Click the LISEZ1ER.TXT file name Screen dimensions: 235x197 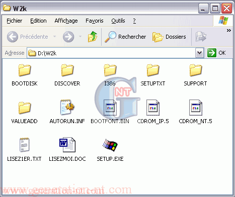coord(24,159)
